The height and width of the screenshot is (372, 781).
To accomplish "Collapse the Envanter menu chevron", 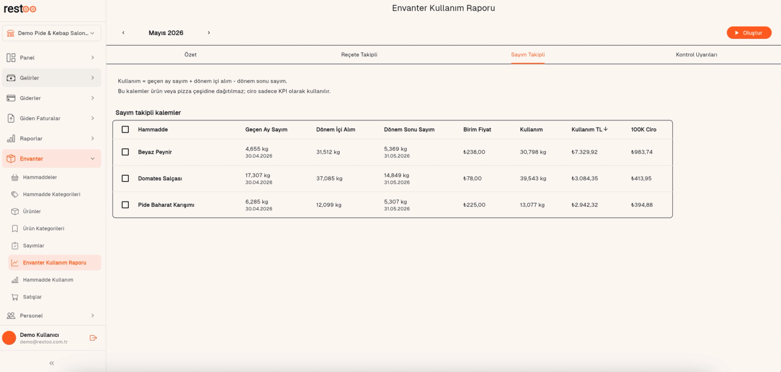I will point(93,159).
